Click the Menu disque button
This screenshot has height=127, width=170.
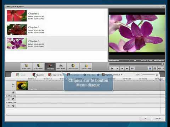61,67
